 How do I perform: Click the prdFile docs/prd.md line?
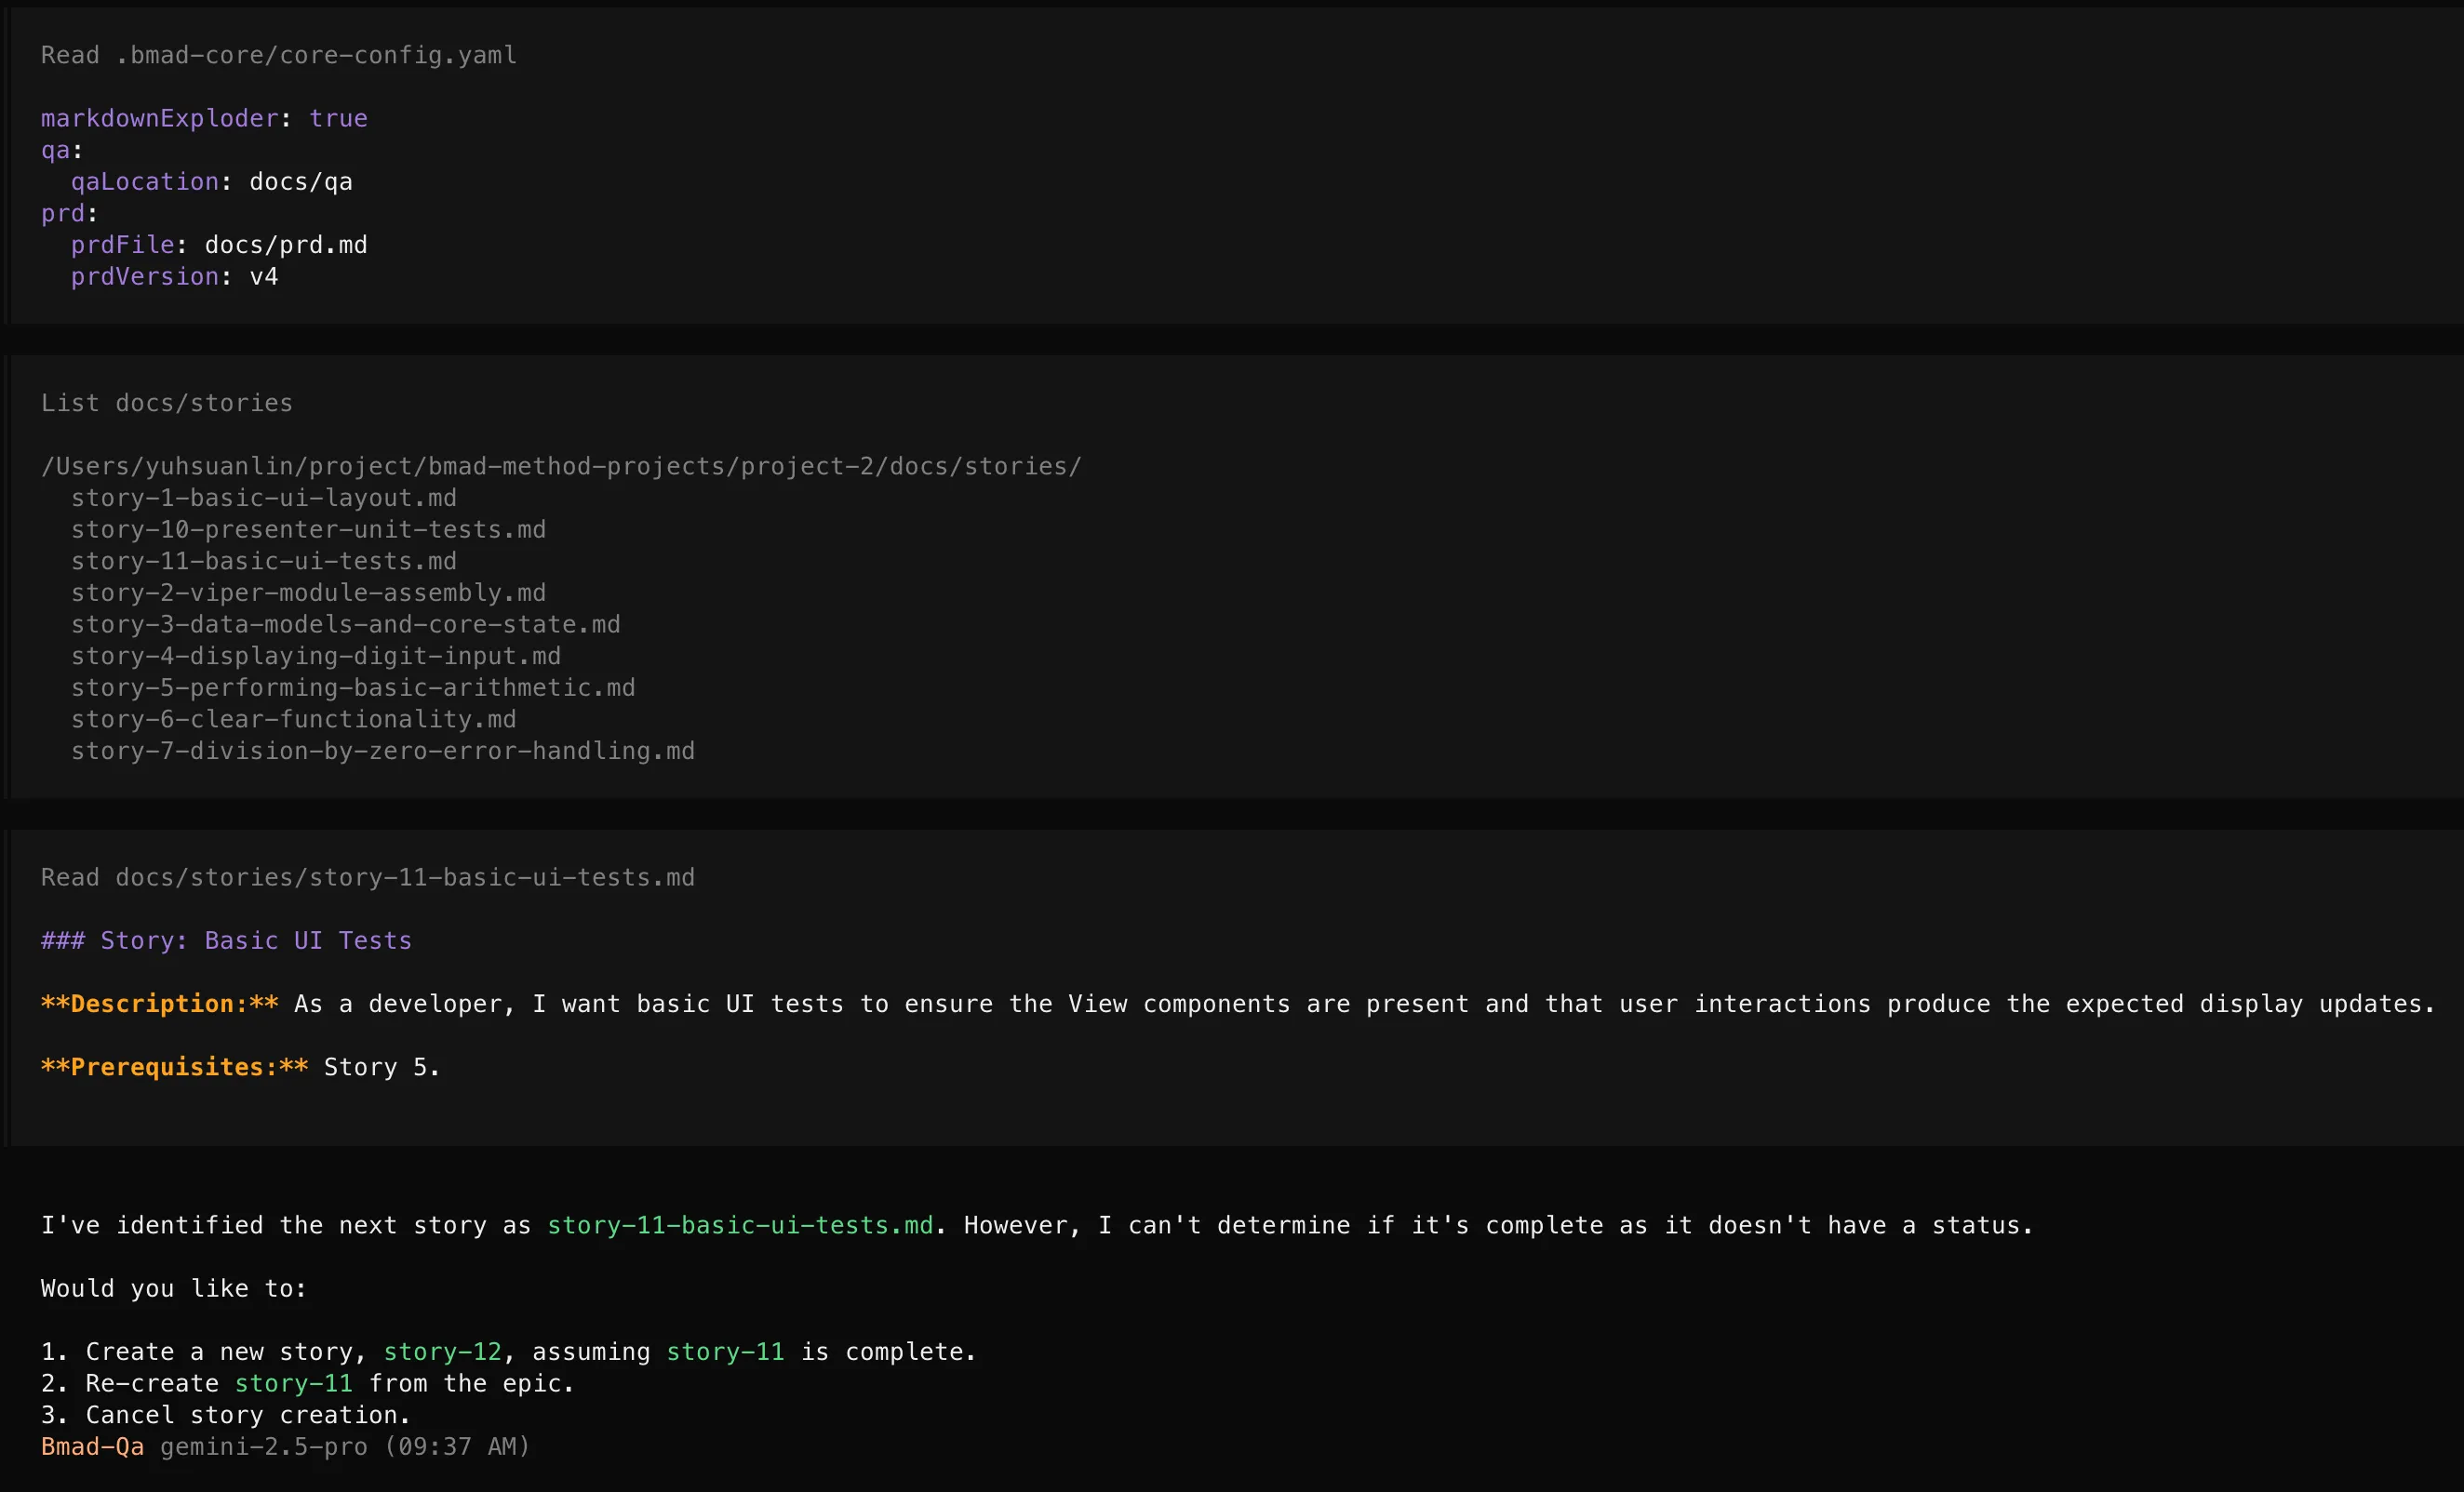tap(219, 245)
